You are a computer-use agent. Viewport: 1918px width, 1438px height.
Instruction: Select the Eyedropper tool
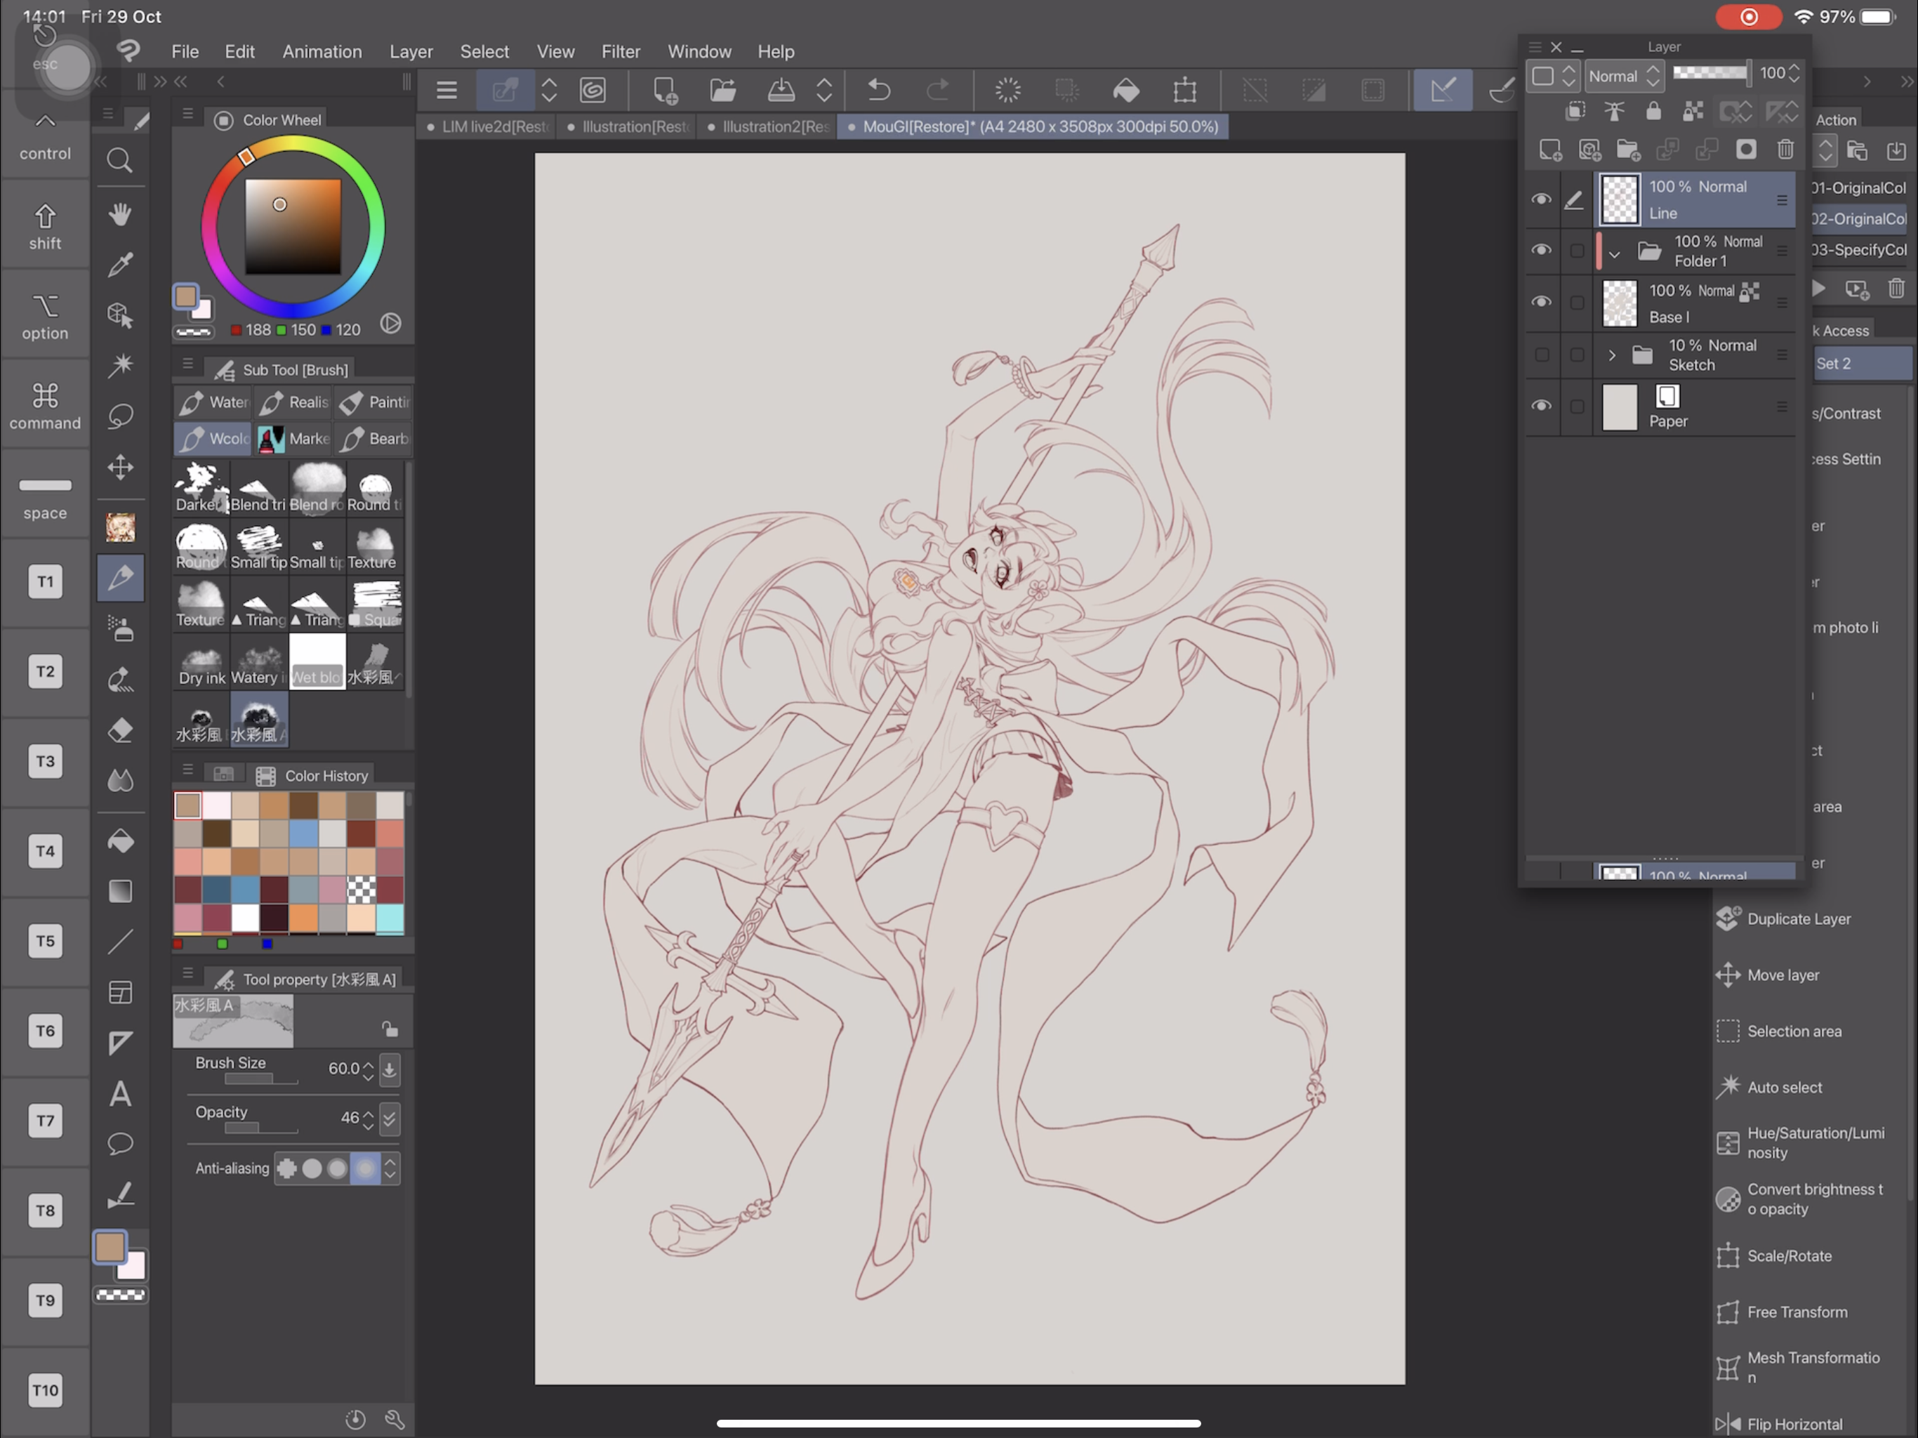coord(119,264)
